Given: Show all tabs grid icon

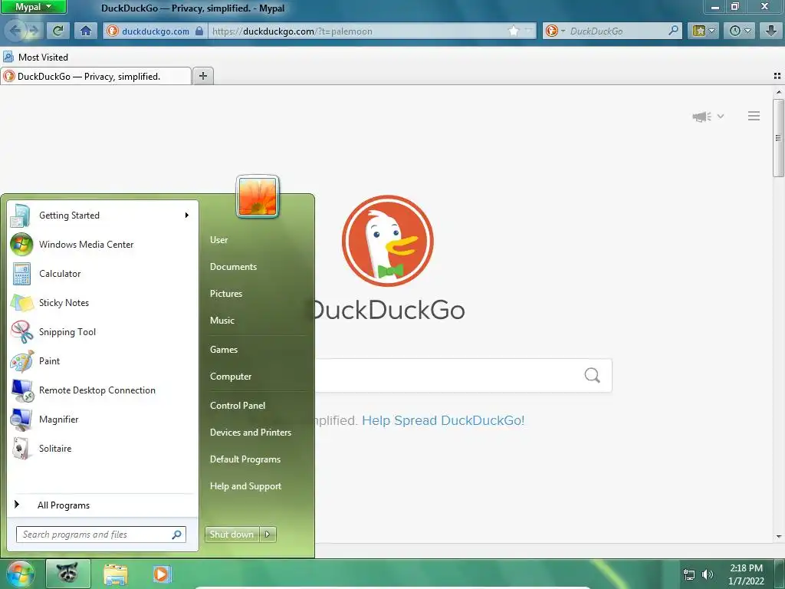Looking at the screenshot, I should click(x=777, y=76).
